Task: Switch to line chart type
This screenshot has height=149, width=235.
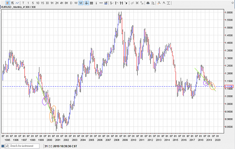Action: tap(17, 3)
